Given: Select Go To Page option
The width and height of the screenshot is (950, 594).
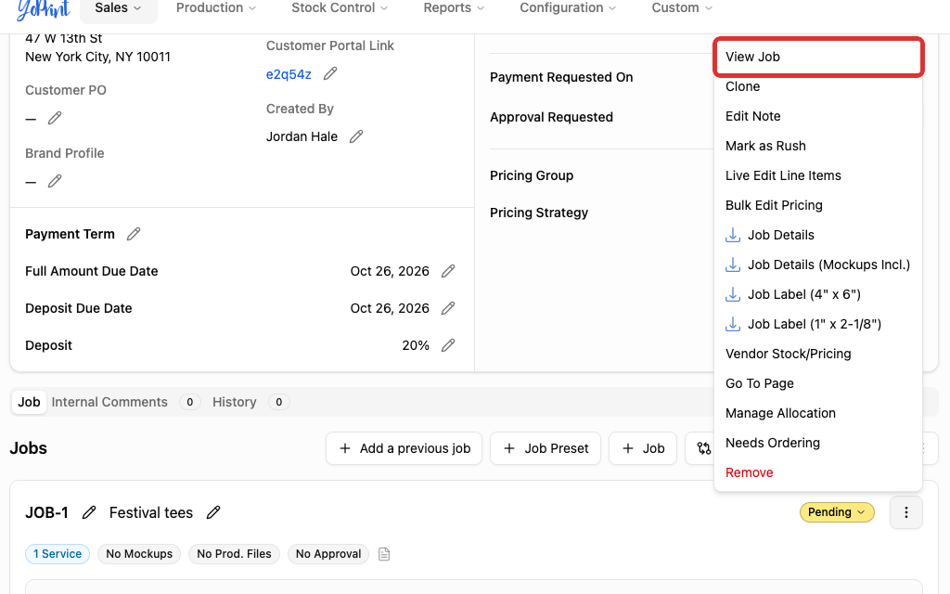Looking at the screenshot, I should tap(818, 383).
